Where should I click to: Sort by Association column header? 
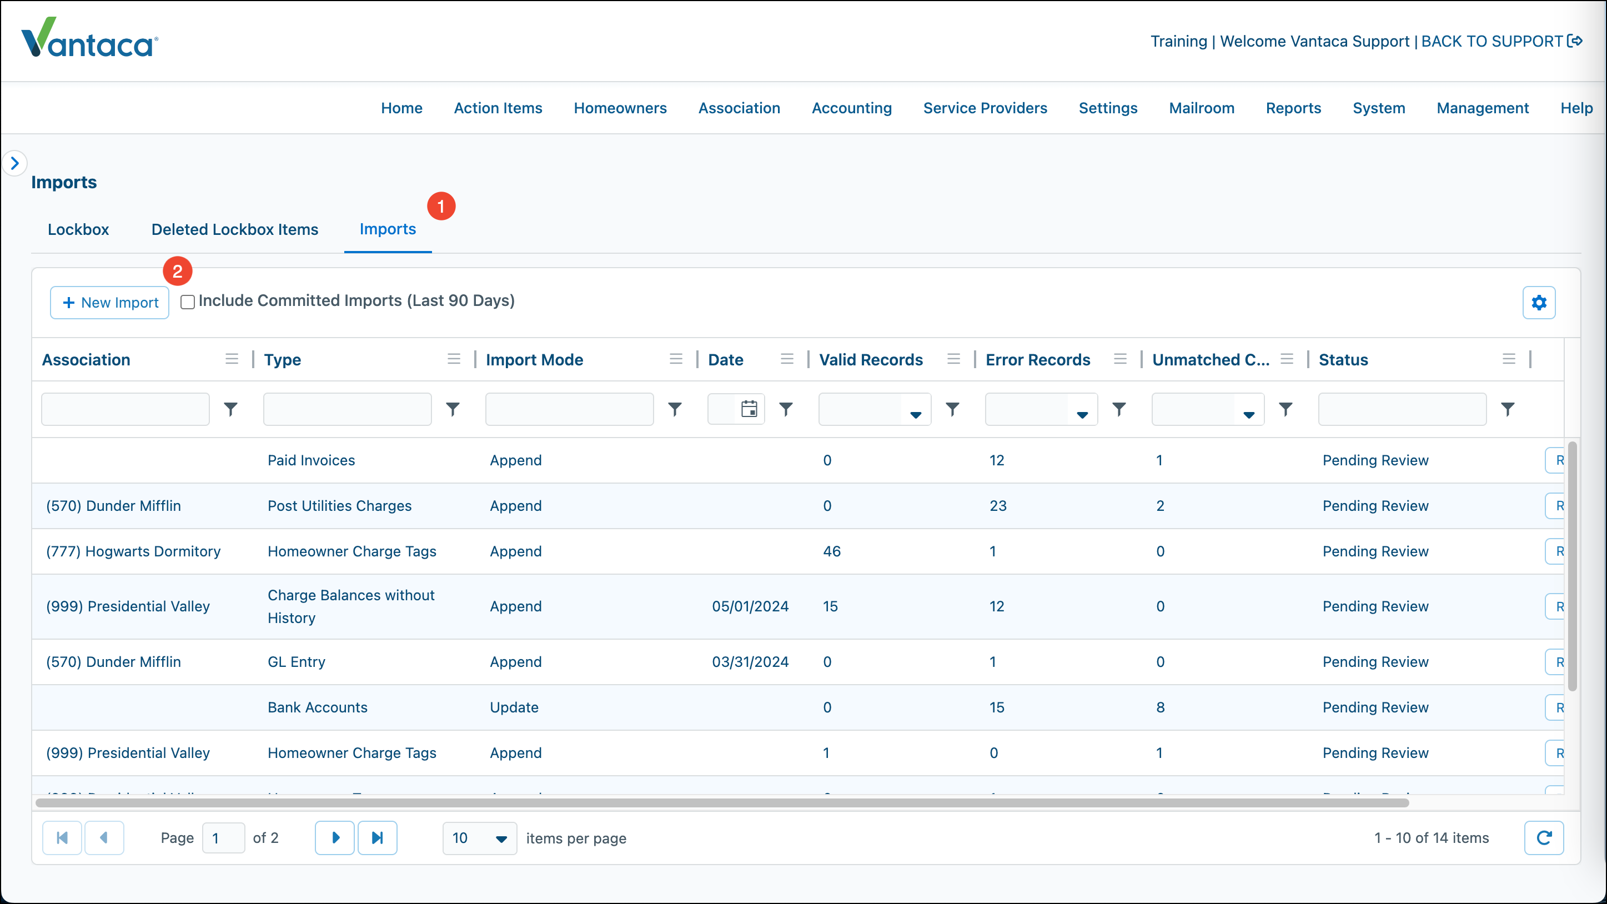(x=86, y=359)
